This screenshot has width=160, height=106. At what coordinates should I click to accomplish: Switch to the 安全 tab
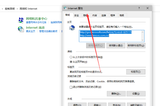tap(77, 15)
